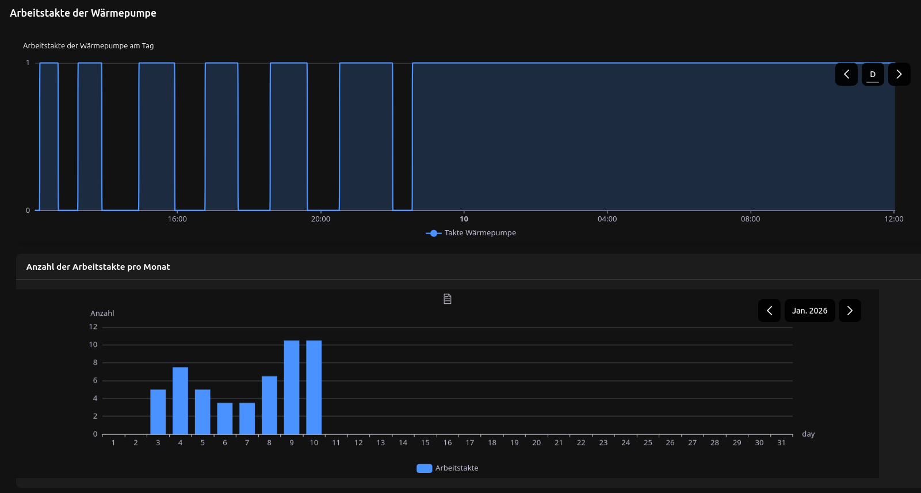
Task: Go to next day in heat pump chart
Action: click(899, 74)
